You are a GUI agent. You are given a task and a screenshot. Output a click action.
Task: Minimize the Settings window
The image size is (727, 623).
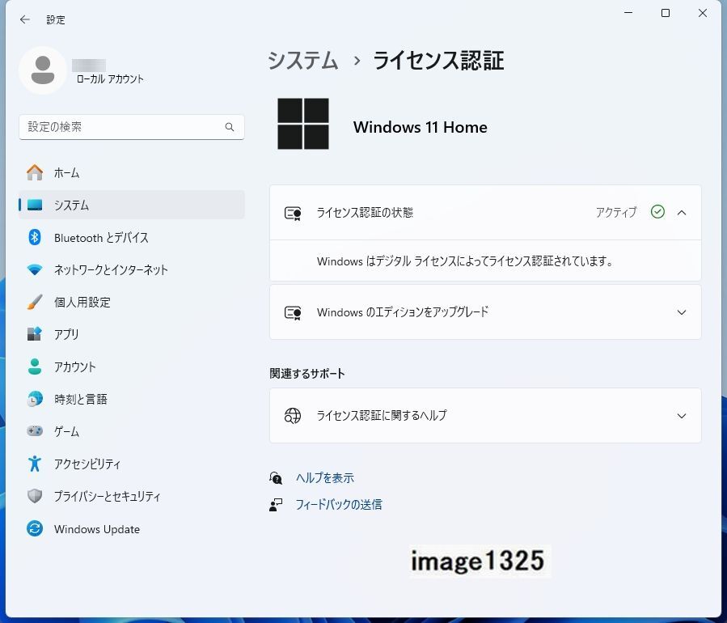[x=628, y=13]
